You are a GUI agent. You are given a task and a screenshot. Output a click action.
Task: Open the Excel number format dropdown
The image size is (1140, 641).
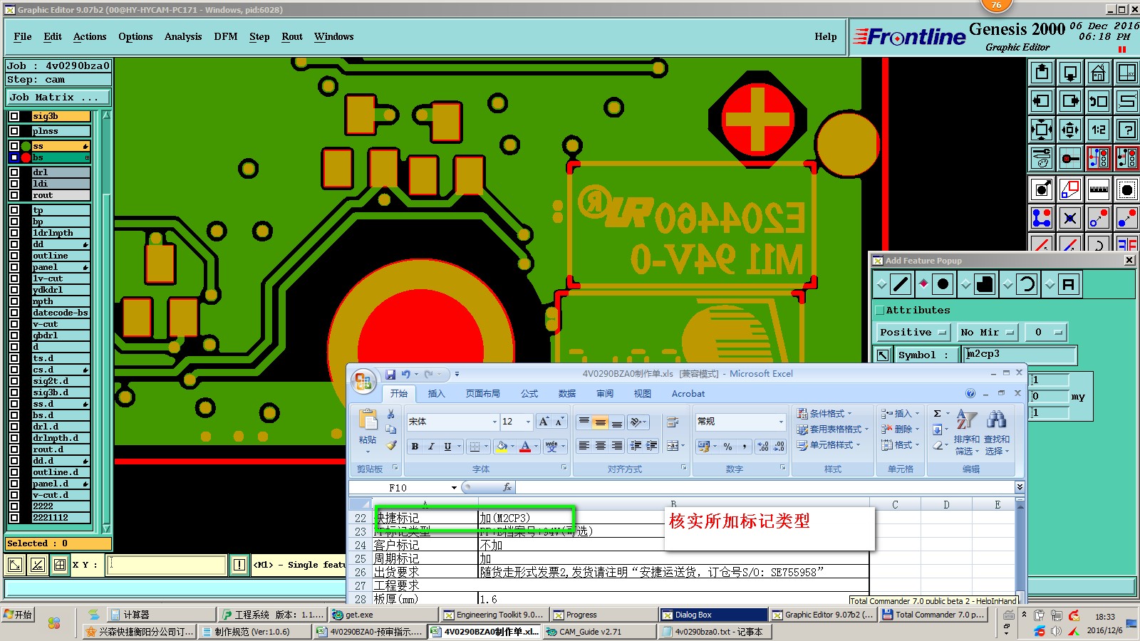coord(781,422)
